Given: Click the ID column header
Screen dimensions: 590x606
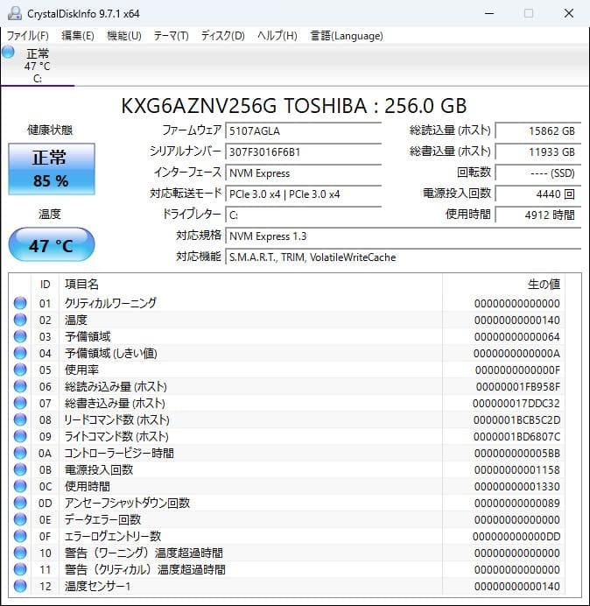Looking at the screenshot, I should (x=46, y=285).
